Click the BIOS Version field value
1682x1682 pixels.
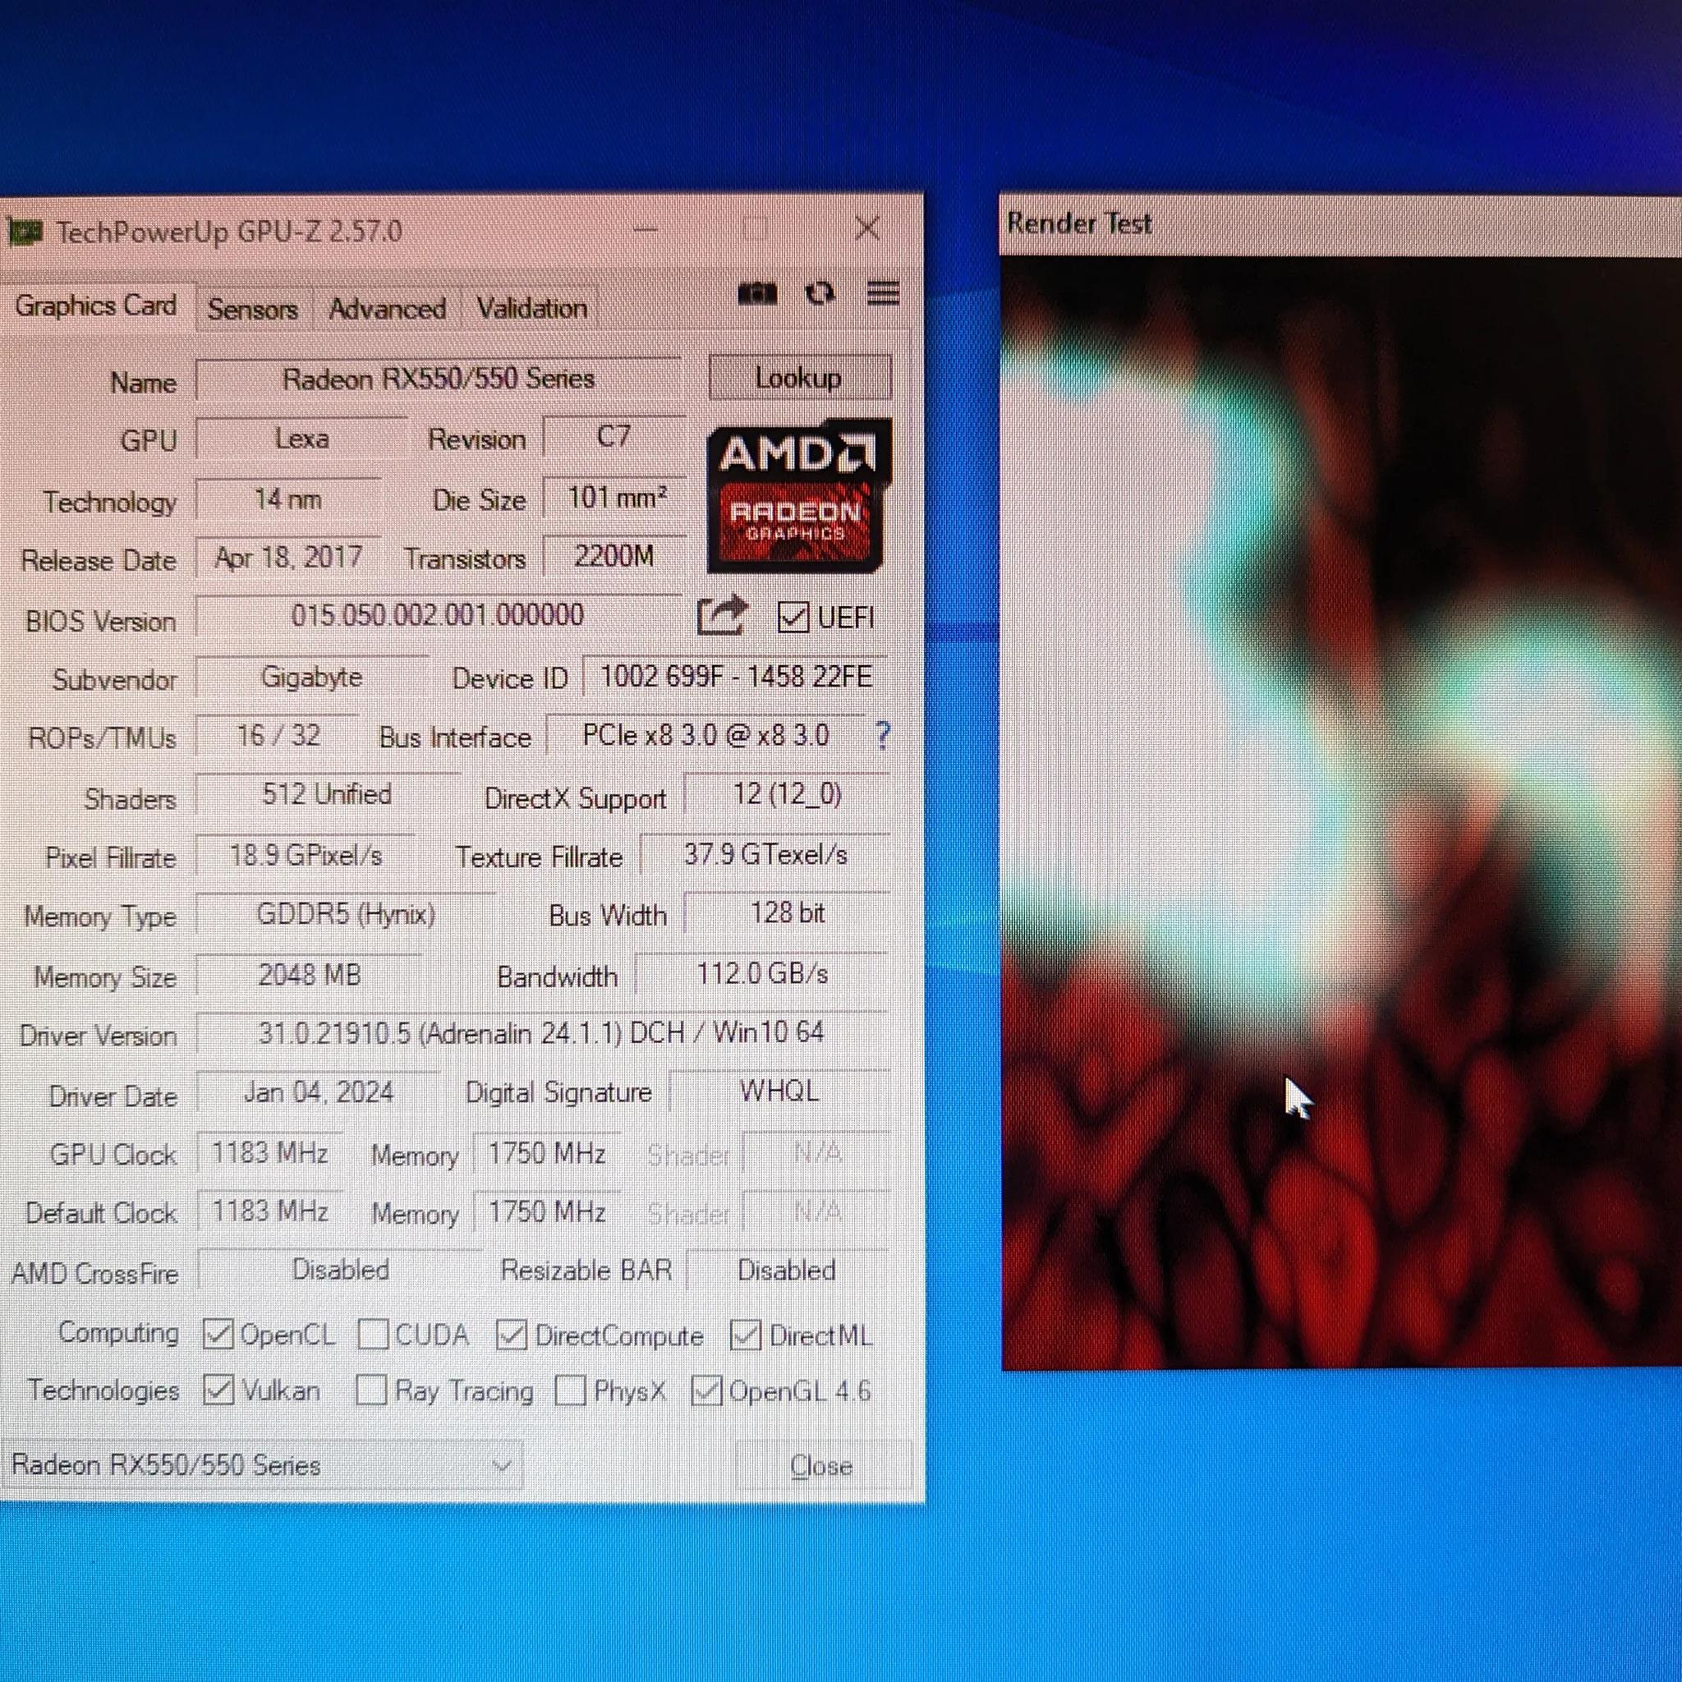click(x=438, y=615)
